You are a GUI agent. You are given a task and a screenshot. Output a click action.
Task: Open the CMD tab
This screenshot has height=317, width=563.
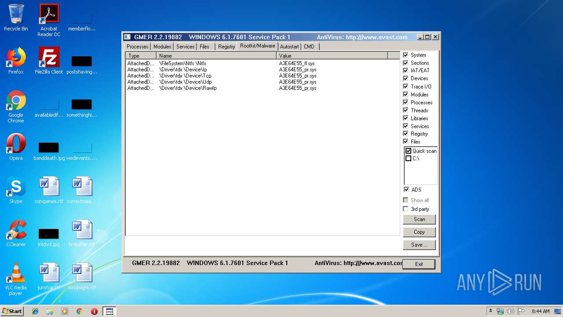[309, 47]
